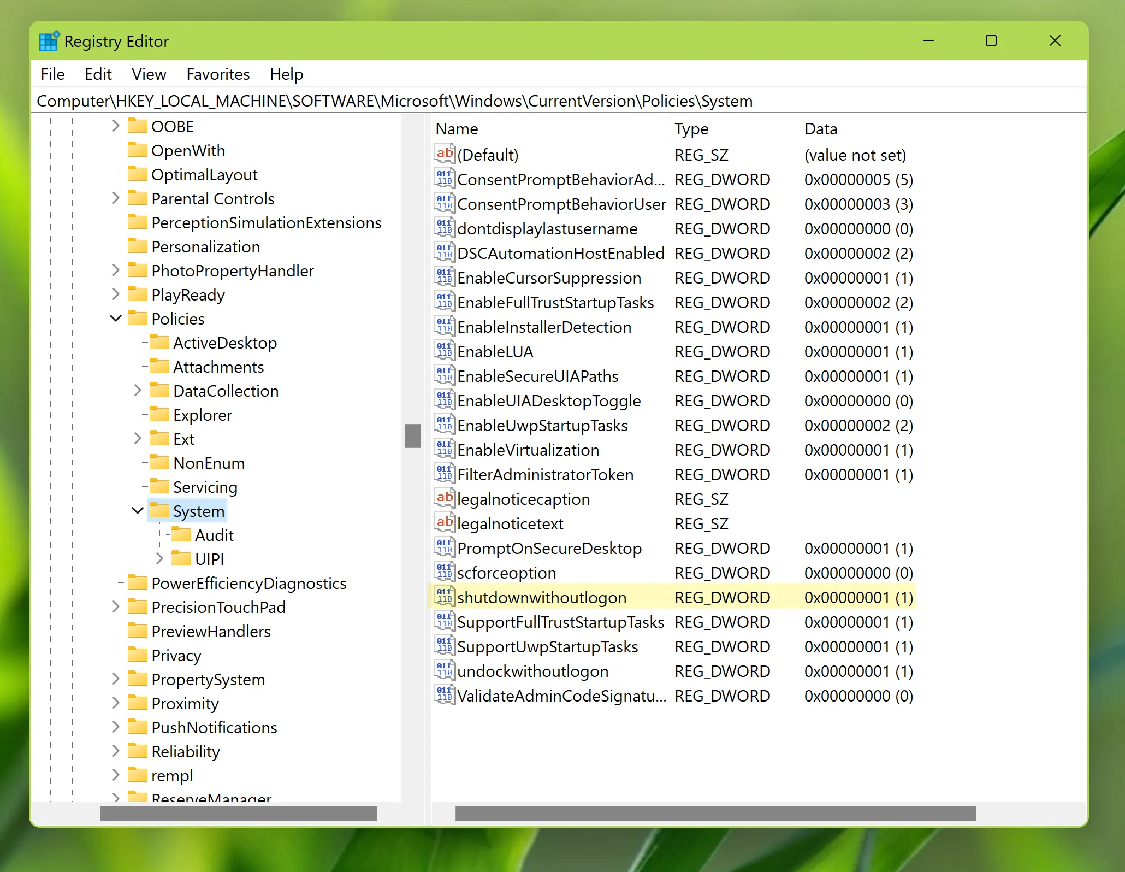The height and width of the screenshot is (872, 1125).
Task: Select the PerceptionSimulationExtensions key label
Action: click(x=266, y=222)
